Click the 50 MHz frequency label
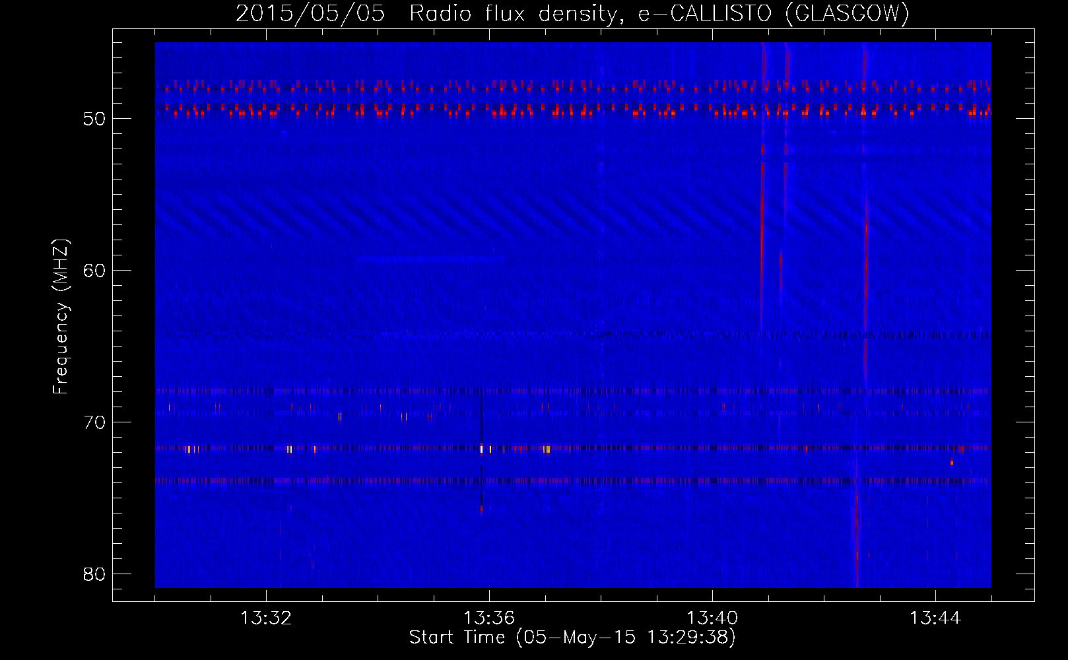 [x=94, y=119]
